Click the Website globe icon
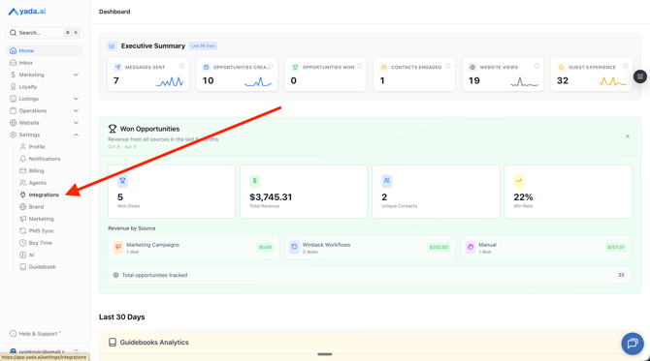650x361 pixels. pyautogui.click(x=14, y=123)
